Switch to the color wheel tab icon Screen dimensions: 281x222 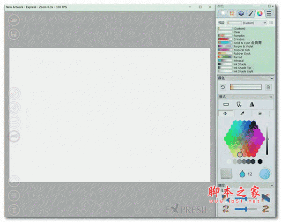point(260,14)
